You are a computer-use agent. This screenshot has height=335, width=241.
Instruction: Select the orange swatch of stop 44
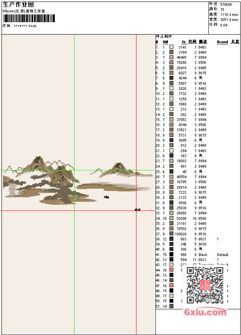[x=171, y=270]
